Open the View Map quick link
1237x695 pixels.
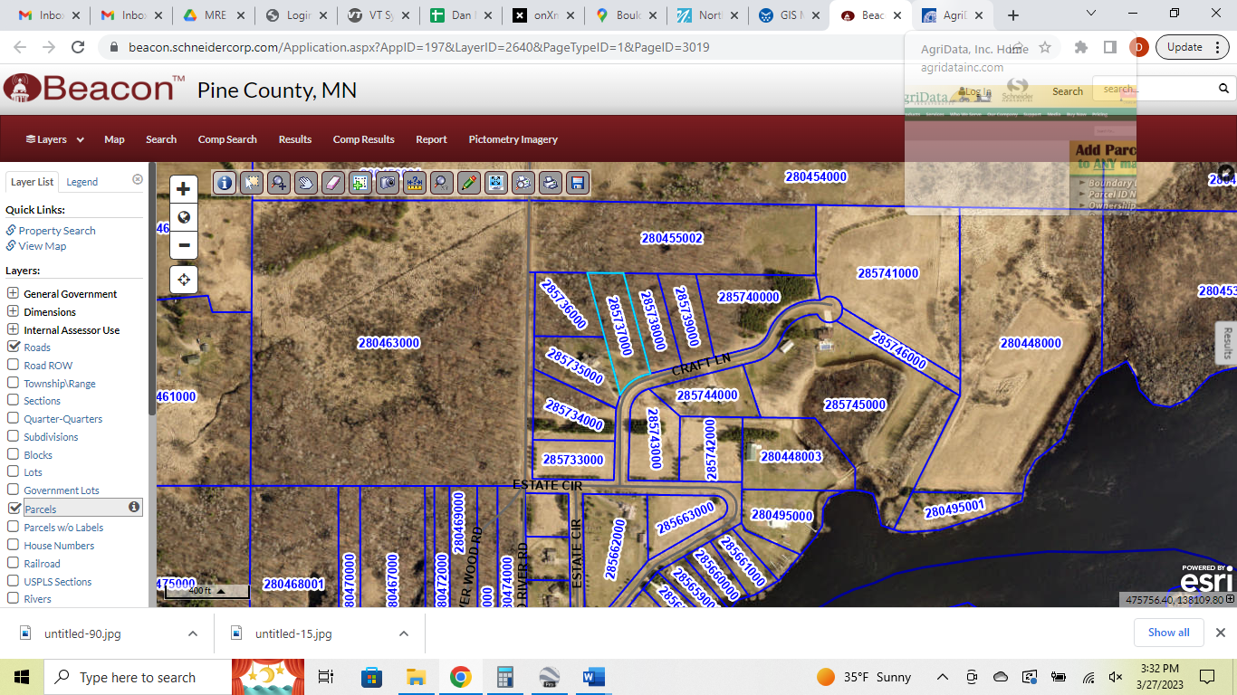point(43,246)
